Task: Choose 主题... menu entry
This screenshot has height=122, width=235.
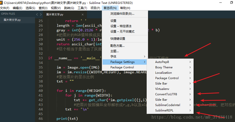Action: 125,51
